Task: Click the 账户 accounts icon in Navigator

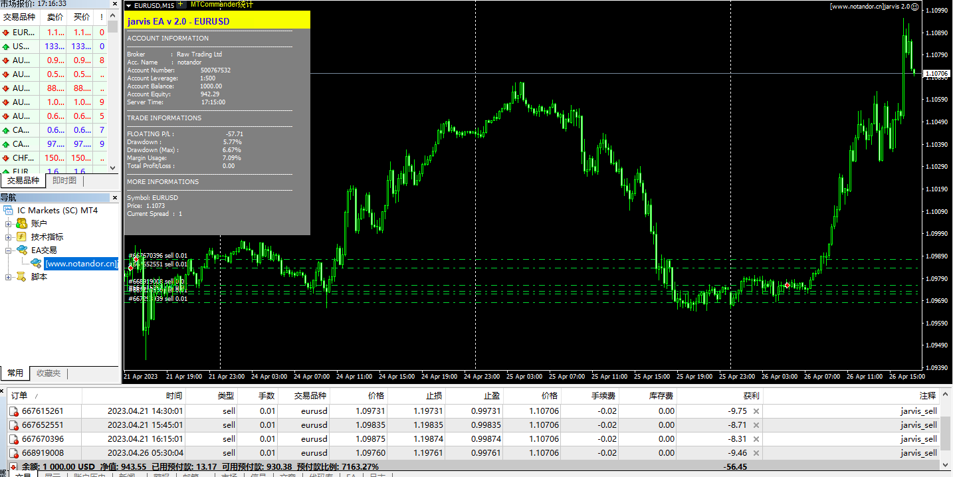Action: 21,223
